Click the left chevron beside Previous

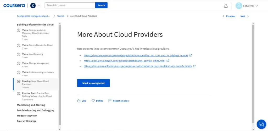point(224,16)
